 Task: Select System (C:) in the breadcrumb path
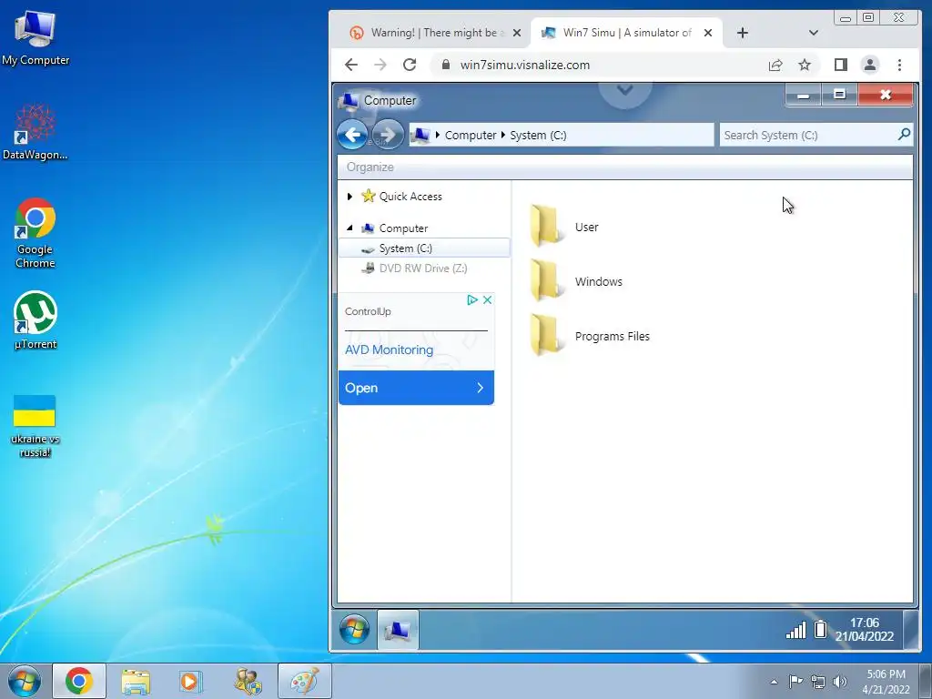(538, 135)
